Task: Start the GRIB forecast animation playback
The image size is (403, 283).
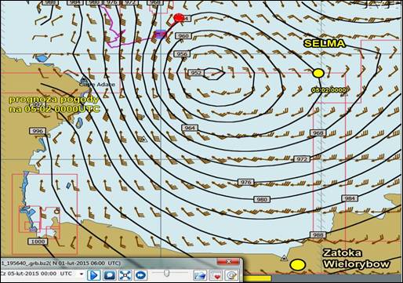Action: (93, 275)
